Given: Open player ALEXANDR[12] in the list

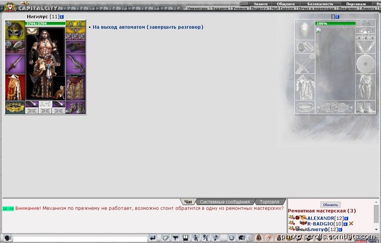Looking at the screenshot, I should click(x=325, y=218).
